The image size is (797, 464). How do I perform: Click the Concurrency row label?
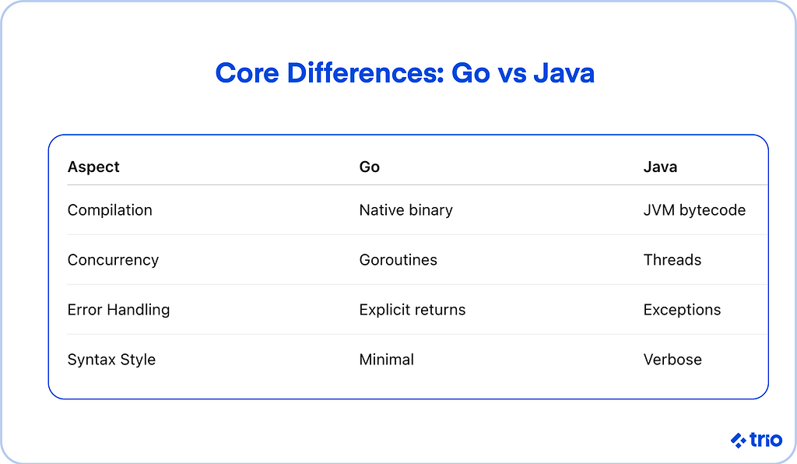pyautogui.click(x=113, y=260)
